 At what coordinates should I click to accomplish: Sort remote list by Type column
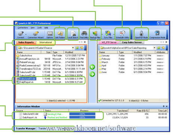(x=125, y=52)
